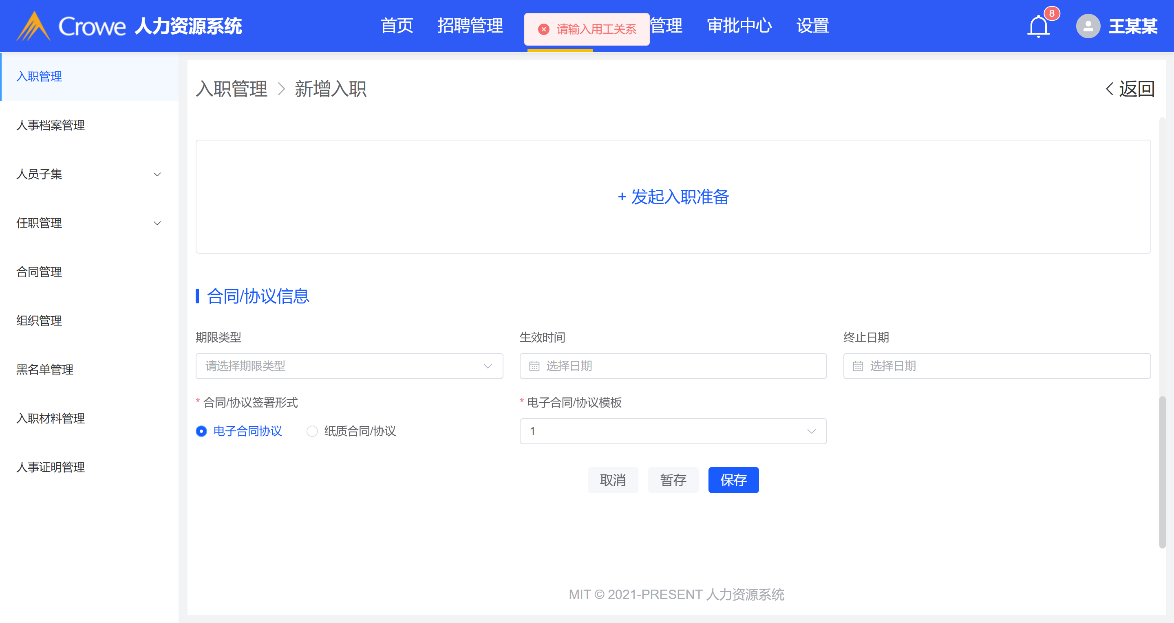The height and width of the screenshot is (623, 1174).
Task: Select the 电子合同协议 radio option
Action: click(201, 431)
